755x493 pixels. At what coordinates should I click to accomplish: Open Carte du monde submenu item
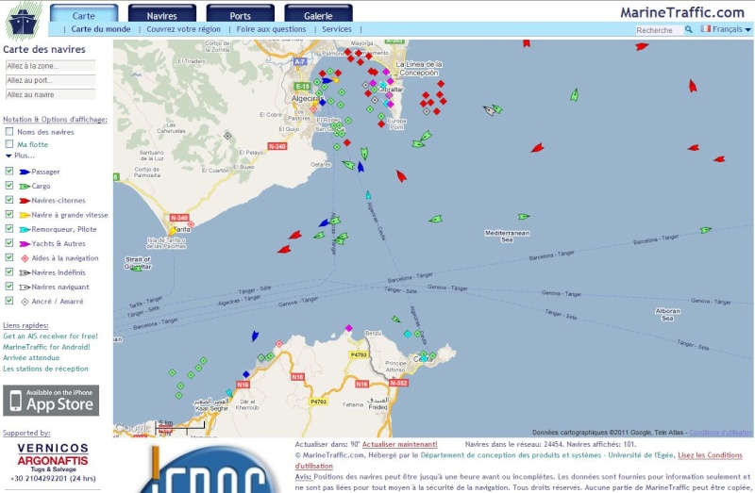point(101,29)
